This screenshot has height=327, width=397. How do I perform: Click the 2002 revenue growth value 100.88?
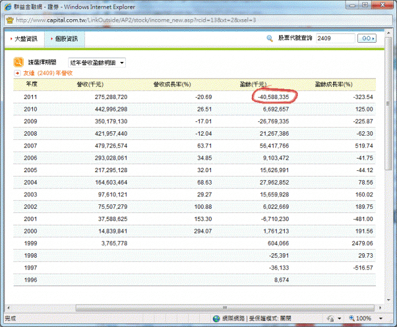203,207
